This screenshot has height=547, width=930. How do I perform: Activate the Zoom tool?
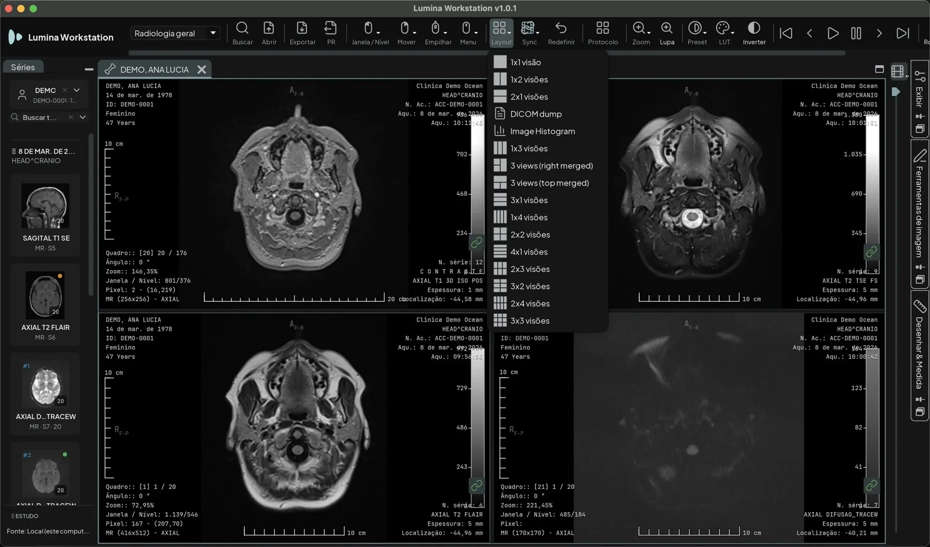641,33
